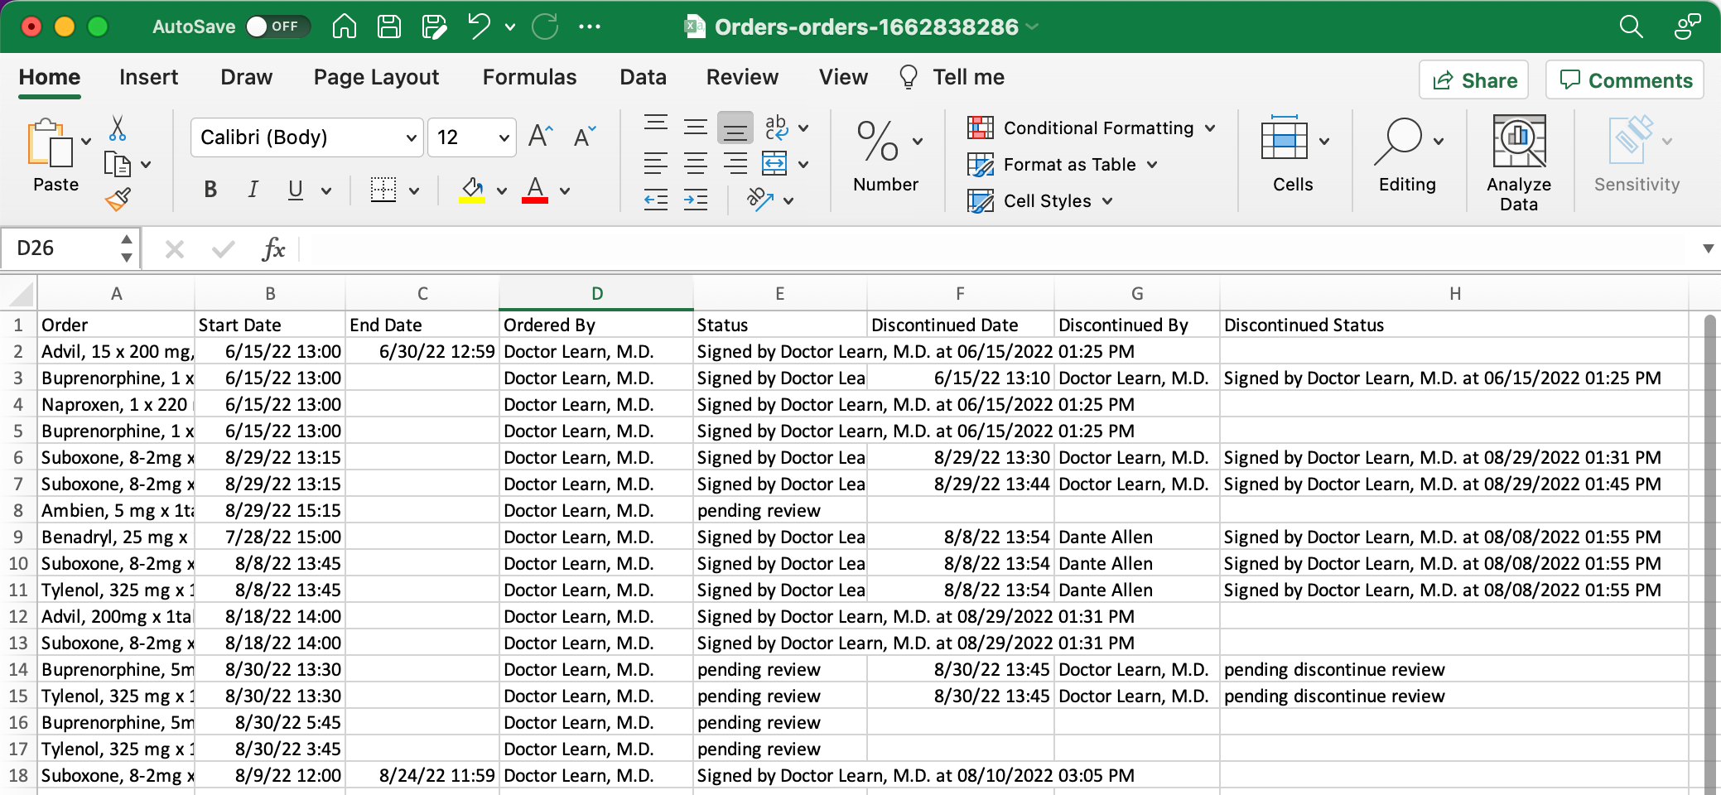Expand Format as Table dropdown
Viewport: 1721px width, 795px height.
(1152, 165)
